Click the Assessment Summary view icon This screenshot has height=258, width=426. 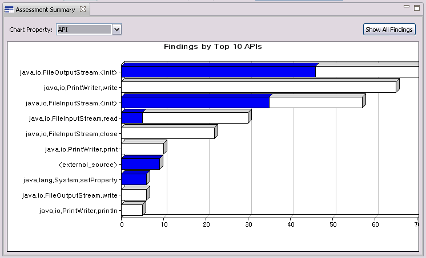point(9,10)
